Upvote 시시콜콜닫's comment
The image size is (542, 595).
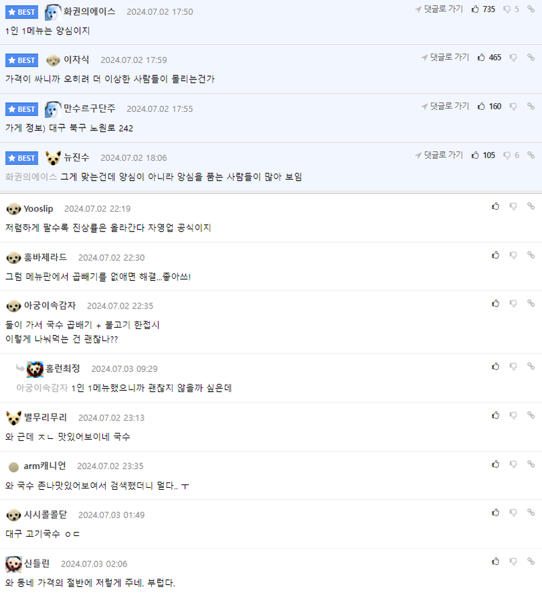coord(495,512)
